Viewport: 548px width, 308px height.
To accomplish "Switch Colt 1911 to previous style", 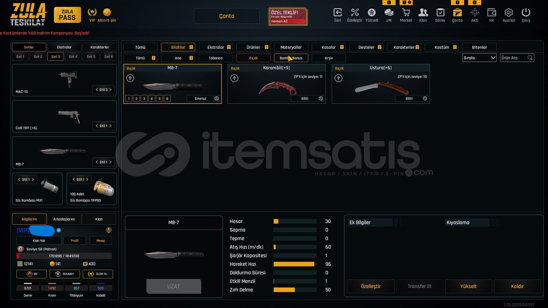I will 97,126.
